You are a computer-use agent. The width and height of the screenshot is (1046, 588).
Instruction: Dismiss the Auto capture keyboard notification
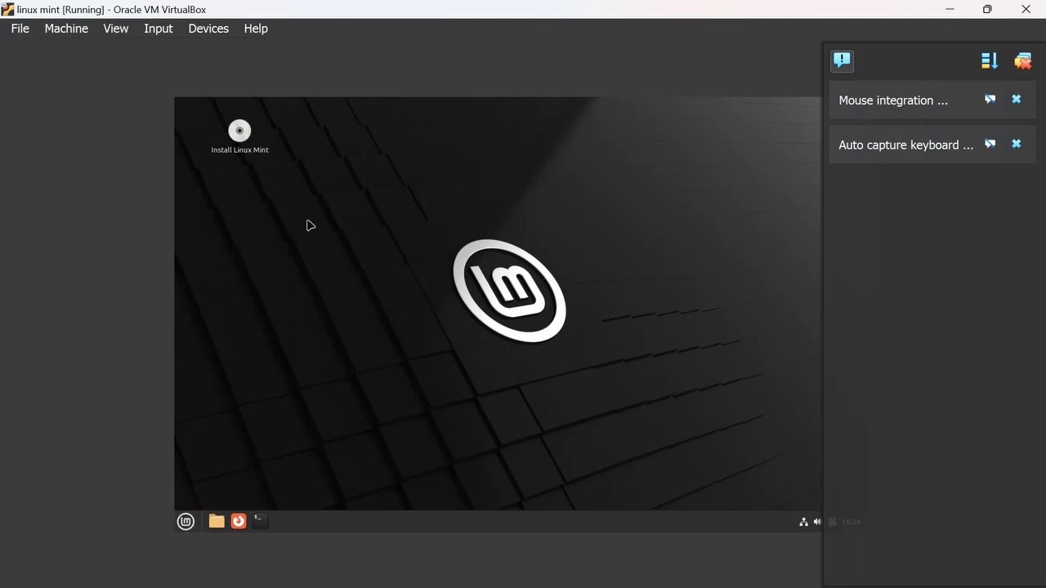[x=1017, y=145]
